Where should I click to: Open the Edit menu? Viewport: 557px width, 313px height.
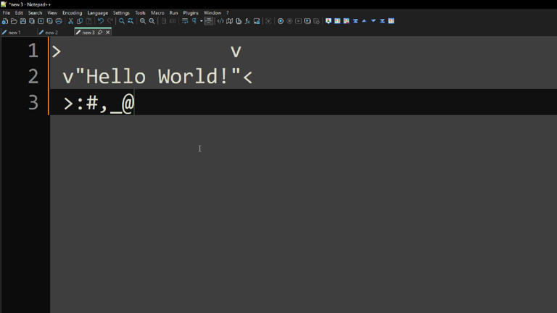point(19,13)
